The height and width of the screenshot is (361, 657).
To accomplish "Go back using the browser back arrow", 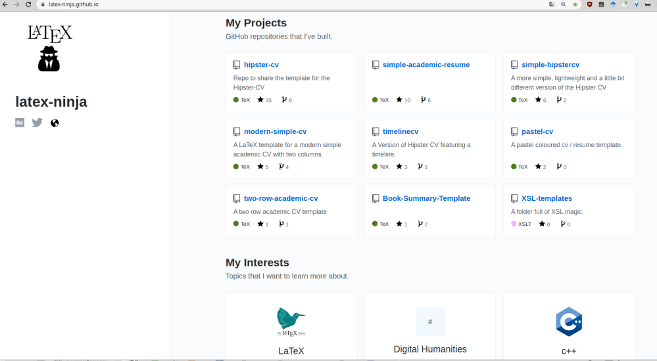I will tap(5, 4).
